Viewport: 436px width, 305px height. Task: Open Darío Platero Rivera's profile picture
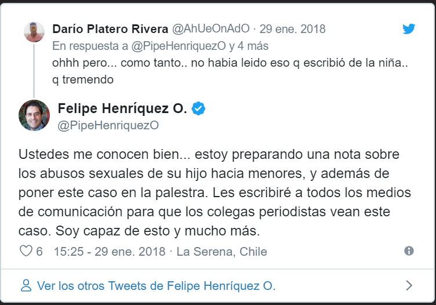pos(34,31)
